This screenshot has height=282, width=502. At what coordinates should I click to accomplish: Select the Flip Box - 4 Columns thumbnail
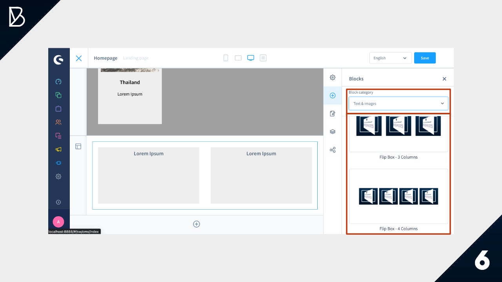pos(398,196)
